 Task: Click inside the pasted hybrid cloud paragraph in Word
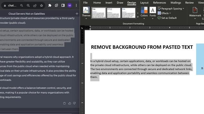tap(141, 69)
